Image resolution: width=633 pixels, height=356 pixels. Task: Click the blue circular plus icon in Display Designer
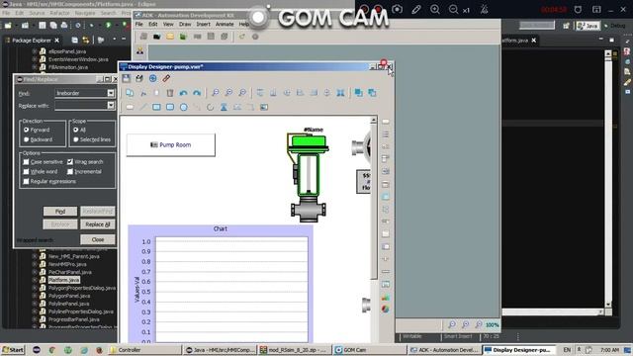click(153, 78)
